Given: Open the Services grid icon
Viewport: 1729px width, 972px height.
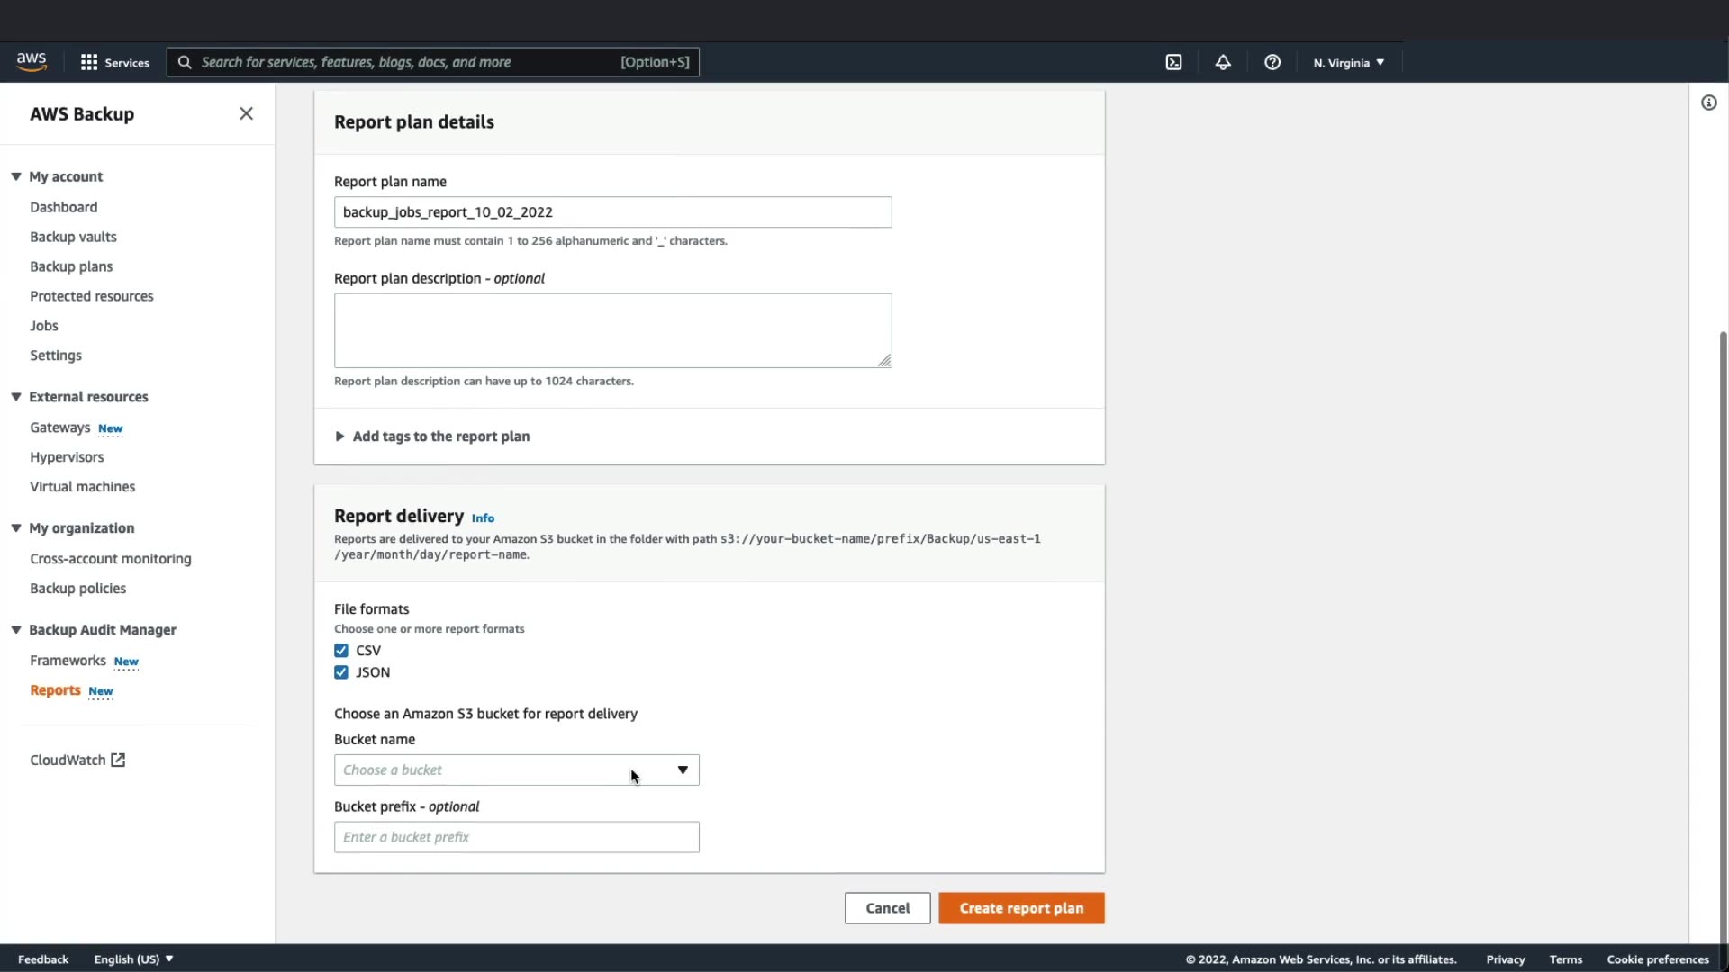Looking at the screenshot, I should pyautogui.click(x=89, y=62).
